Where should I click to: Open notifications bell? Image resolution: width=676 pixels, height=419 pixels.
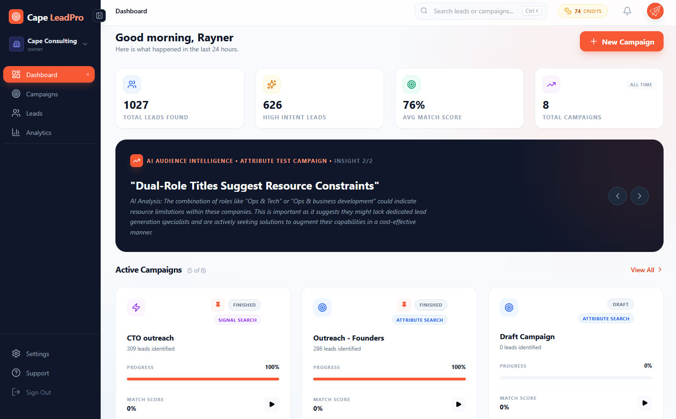[627, 11]
